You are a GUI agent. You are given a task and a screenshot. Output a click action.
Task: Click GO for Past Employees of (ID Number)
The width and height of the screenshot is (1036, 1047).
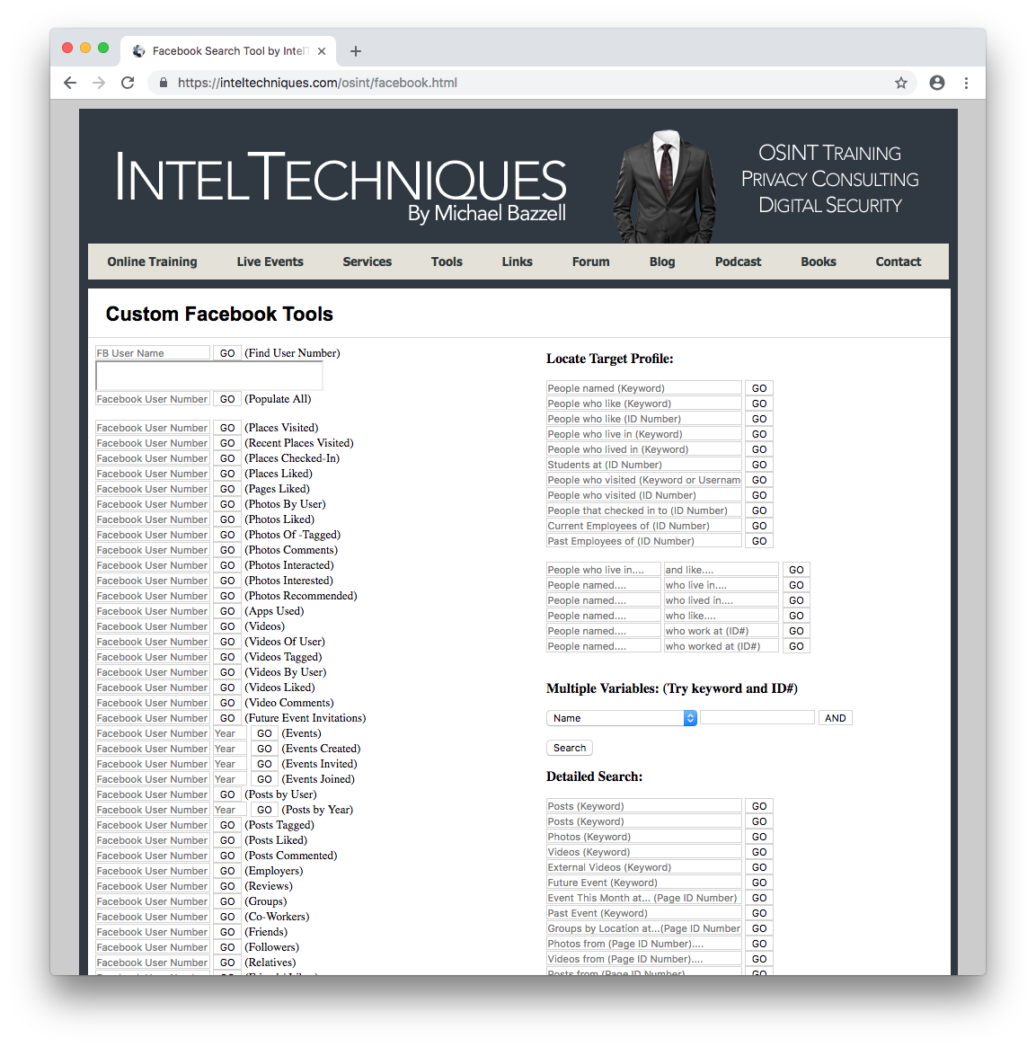click(x=759, y=542)
